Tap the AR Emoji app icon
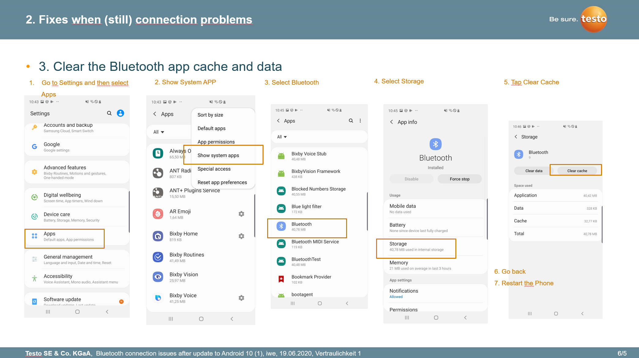This screenshot has width=639, height=358. [158, 214]
